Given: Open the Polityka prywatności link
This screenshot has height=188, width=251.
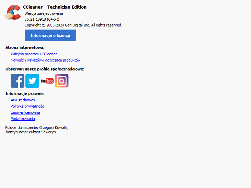Looking at the screenshot, I should (x=27, y=106).
